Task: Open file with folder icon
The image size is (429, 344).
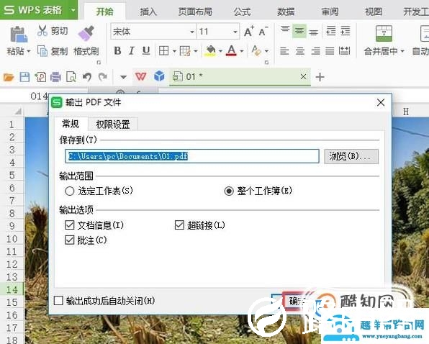Action: pos(9,77)
